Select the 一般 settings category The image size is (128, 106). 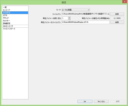click(15, 7)
